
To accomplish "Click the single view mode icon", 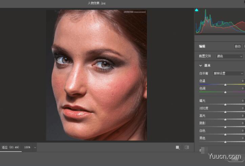I will click(178, 147).
